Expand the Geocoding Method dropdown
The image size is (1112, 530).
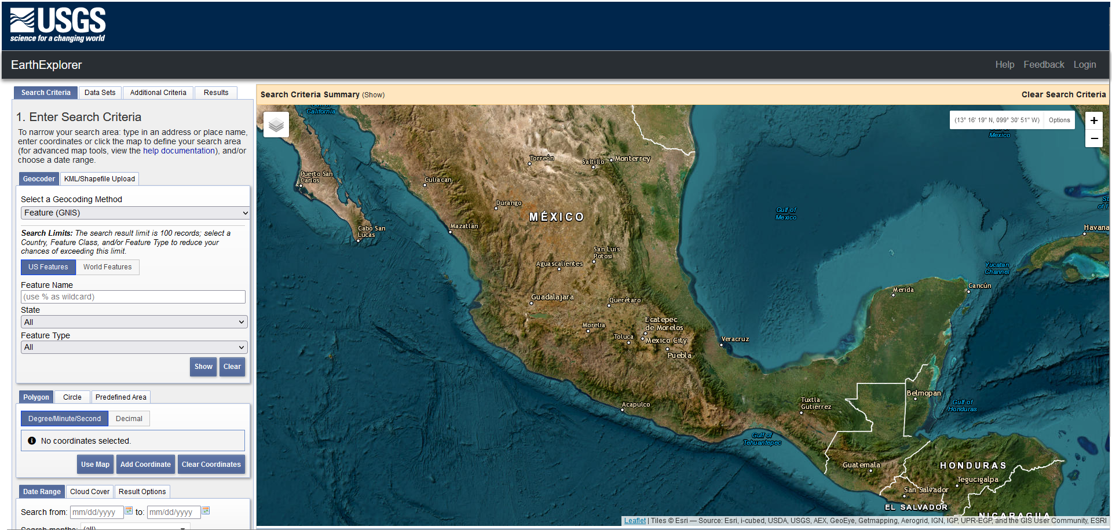[x=135, y=213]
